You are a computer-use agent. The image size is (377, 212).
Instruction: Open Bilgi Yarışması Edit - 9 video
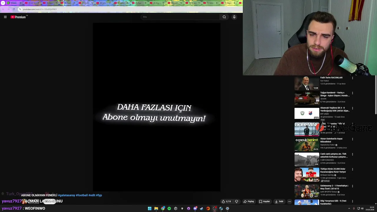333,202
